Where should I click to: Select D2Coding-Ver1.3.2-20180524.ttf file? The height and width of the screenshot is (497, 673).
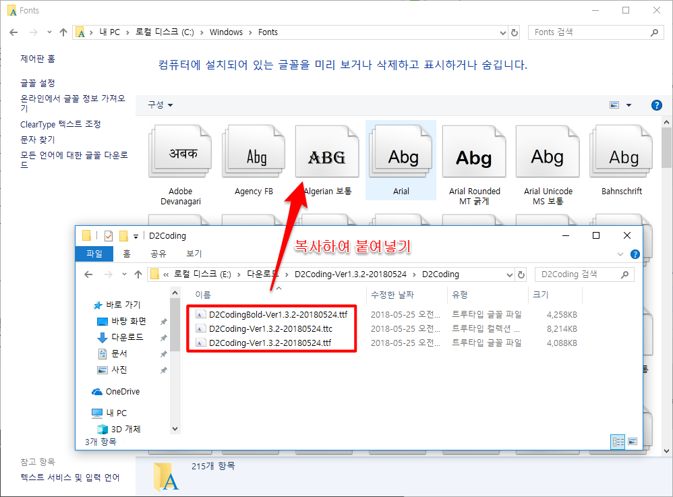(x=263, y=343)
